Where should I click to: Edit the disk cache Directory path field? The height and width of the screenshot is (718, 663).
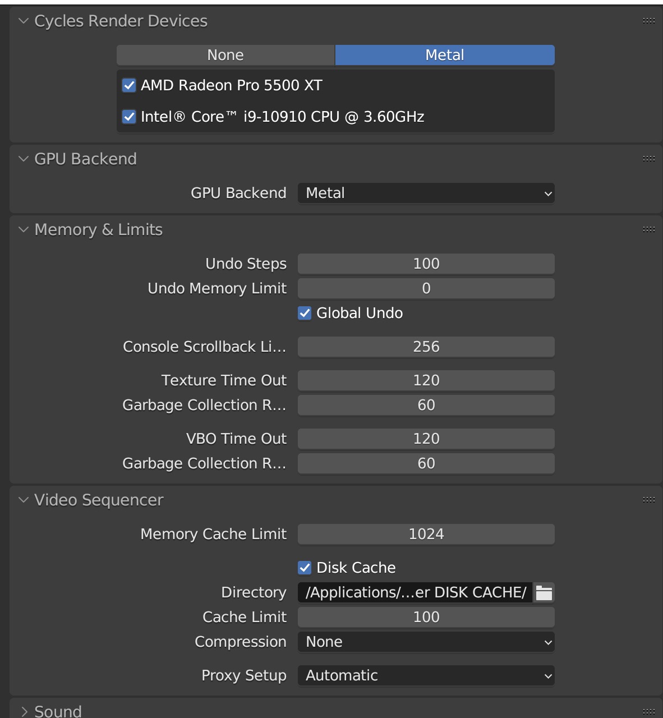click(x=415, y=592)
